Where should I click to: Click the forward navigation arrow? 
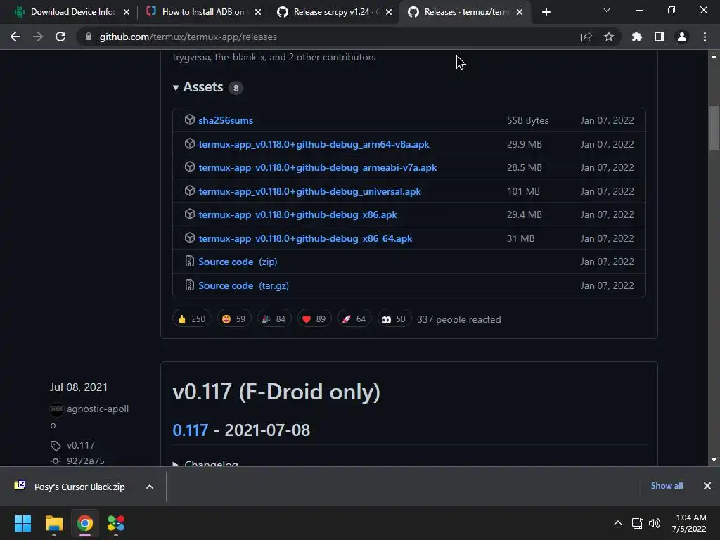point(38,37)
